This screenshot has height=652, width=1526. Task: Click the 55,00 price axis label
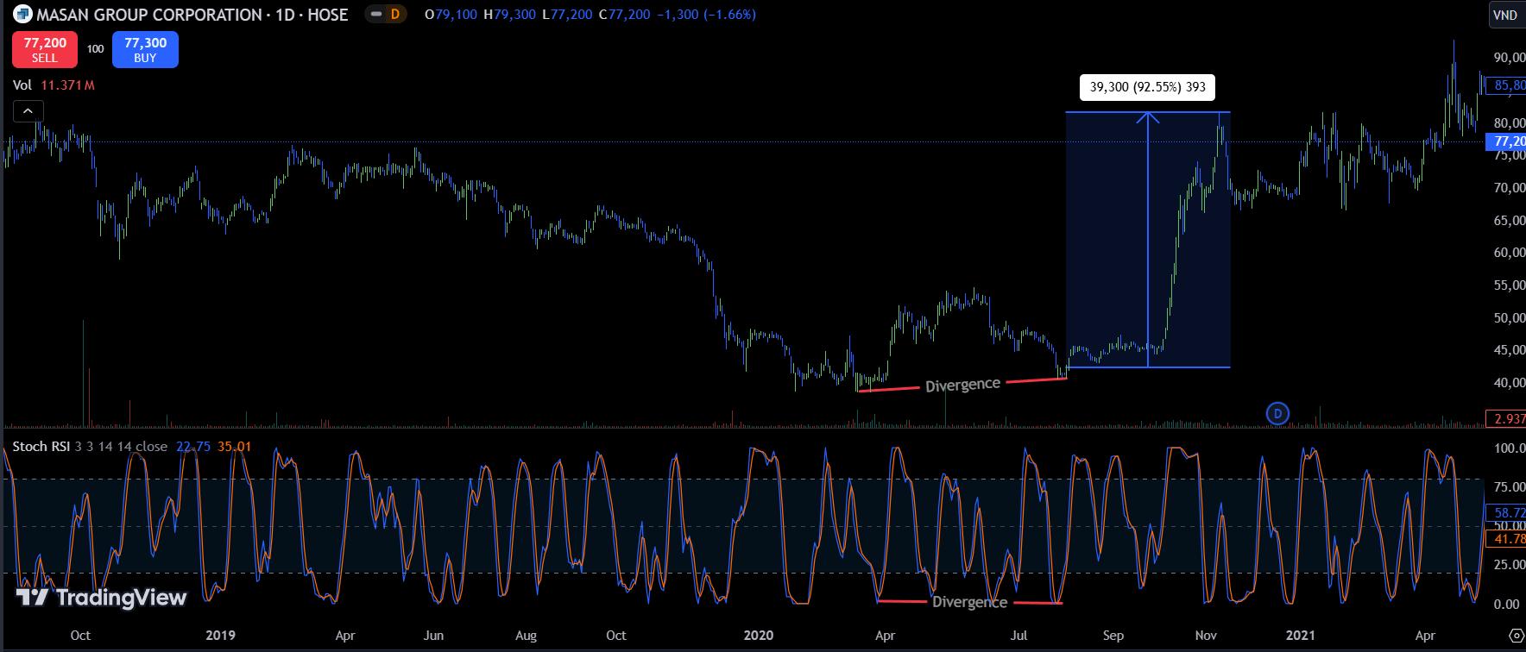pos(1509,285)
